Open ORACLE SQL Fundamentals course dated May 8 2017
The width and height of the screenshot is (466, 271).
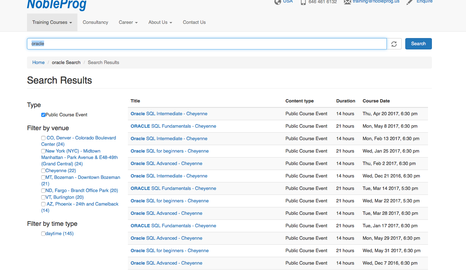tap(173, 126)
